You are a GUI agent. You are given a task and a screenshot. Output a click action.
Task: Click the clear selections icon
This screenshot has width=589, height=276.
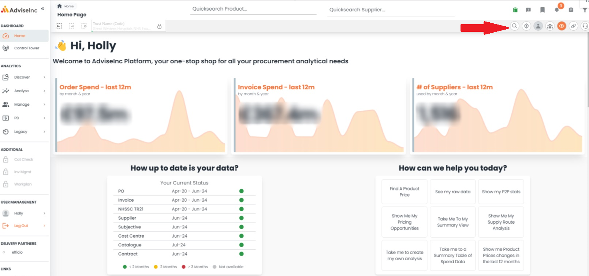(84, 26)
